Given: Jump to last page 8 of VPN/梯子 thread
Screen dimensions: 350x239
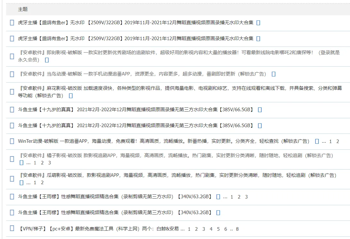Looking at the screenshot, I should [x=237, y=229].
